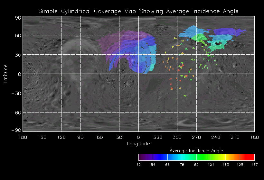Pick the green colorbar segment 89–101
264x180 pixels.
pyautogui.click(x=204, y=157)
